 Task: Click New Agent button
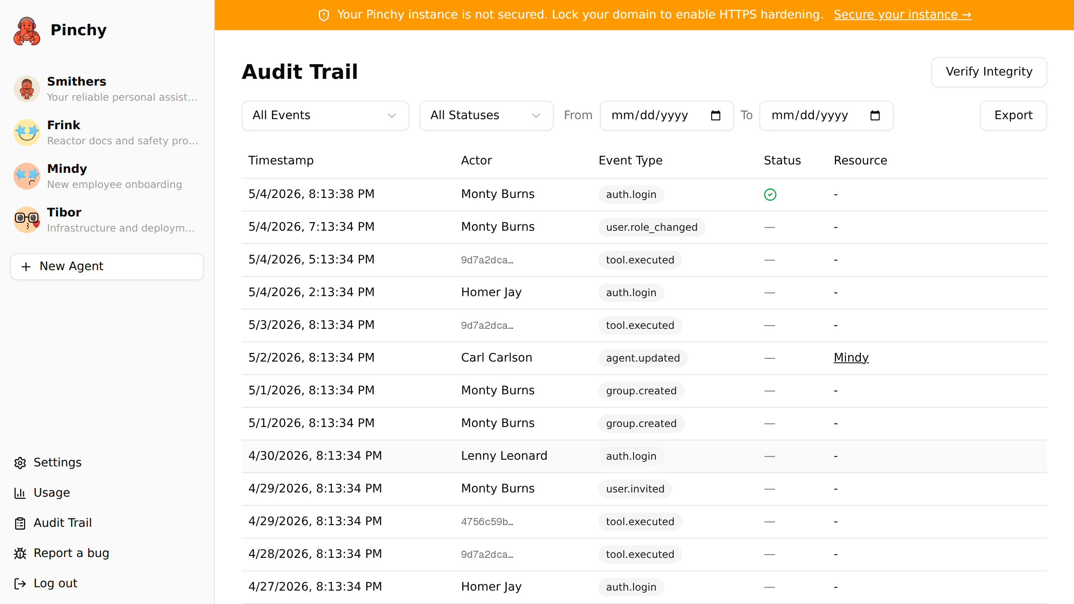[x=107, y=266]
